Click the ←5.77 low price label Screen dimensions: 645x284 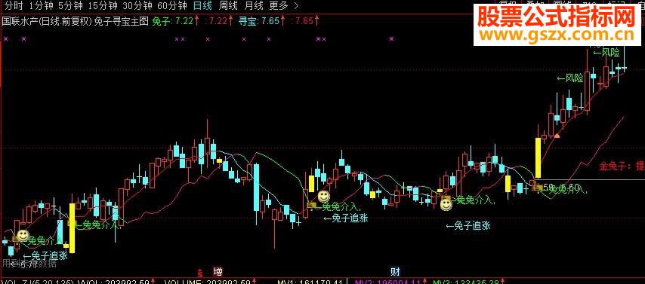[x=24, y=265]
